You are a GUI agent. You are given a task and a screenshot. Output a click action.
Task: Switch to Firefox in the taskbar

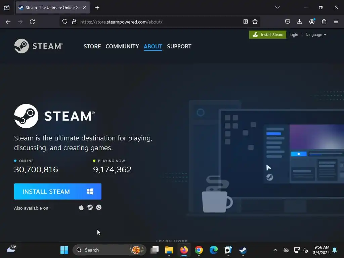[x=184, y=250]
